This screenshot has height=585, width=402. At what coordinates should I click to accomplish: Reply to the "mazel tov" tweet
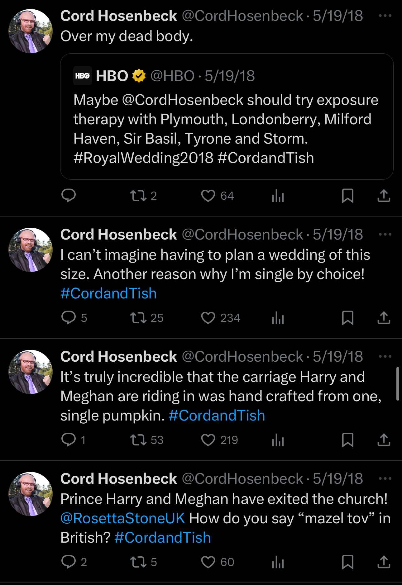point(69,562)
